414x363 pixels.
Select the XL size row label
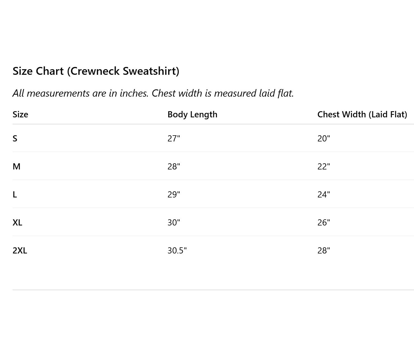17,222
